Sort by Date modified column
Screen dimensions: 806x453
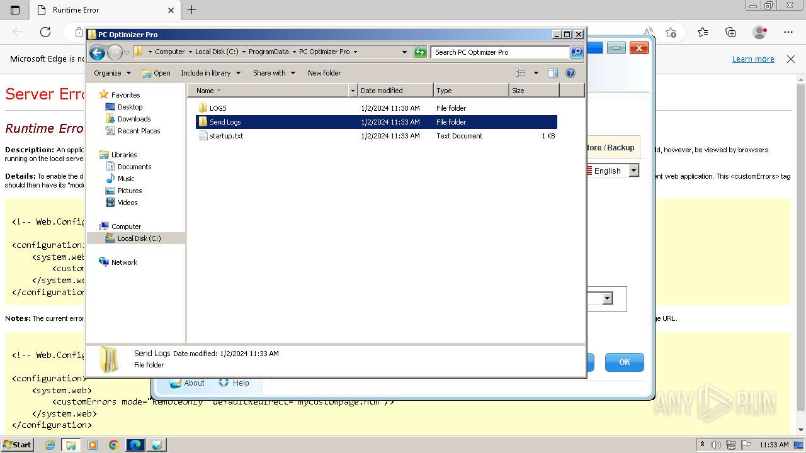pyautogui.click(x=395, y=91)
